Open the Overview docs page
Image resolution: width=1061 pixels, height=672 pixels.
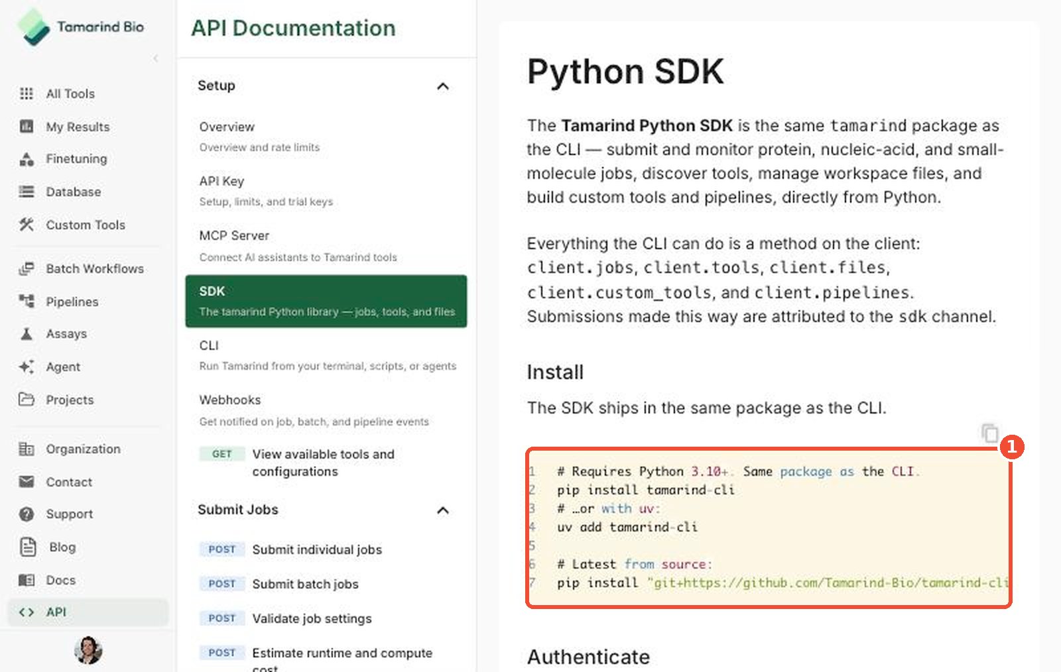(x=326, y=136)
